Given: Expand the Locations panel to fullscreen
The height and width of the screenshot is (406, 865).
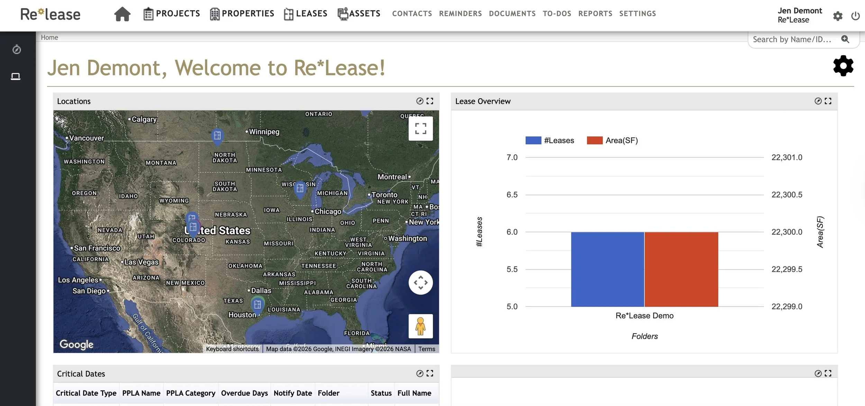Looking at the screenshot, I should pyautogui.click(x=430, y=101).
